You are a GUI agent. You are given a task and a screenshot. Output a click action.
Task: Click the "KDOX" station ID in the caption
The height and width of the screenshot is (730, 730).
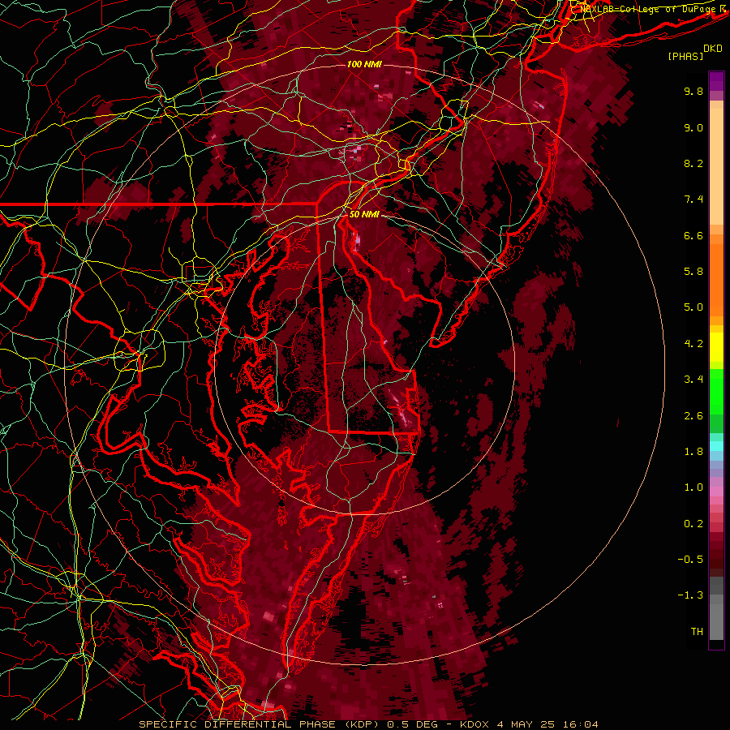point(474,724)
